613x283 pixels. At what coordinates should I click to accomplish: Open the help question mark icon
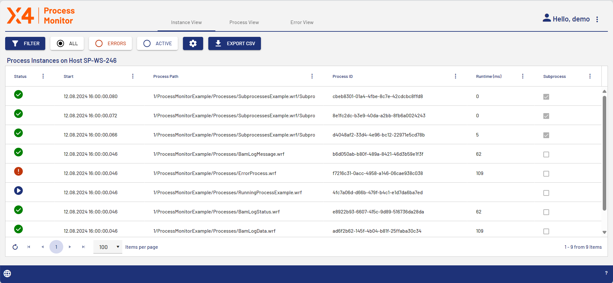(606, 273)
